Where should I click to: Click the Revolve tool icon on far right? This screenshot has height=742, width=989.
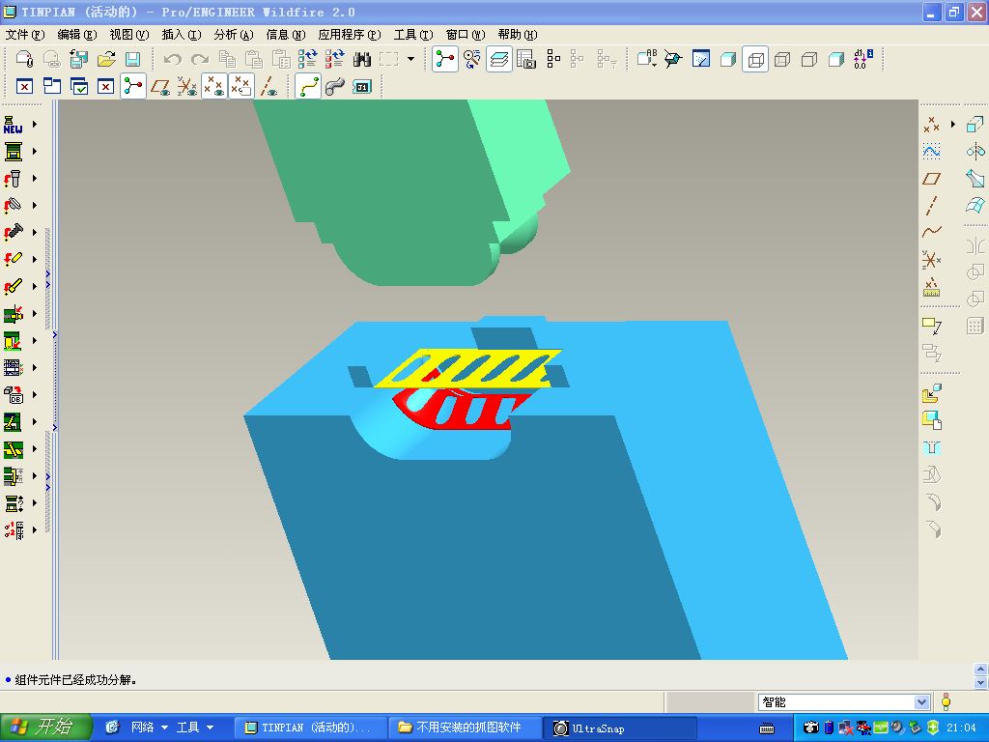coord(975,152)
